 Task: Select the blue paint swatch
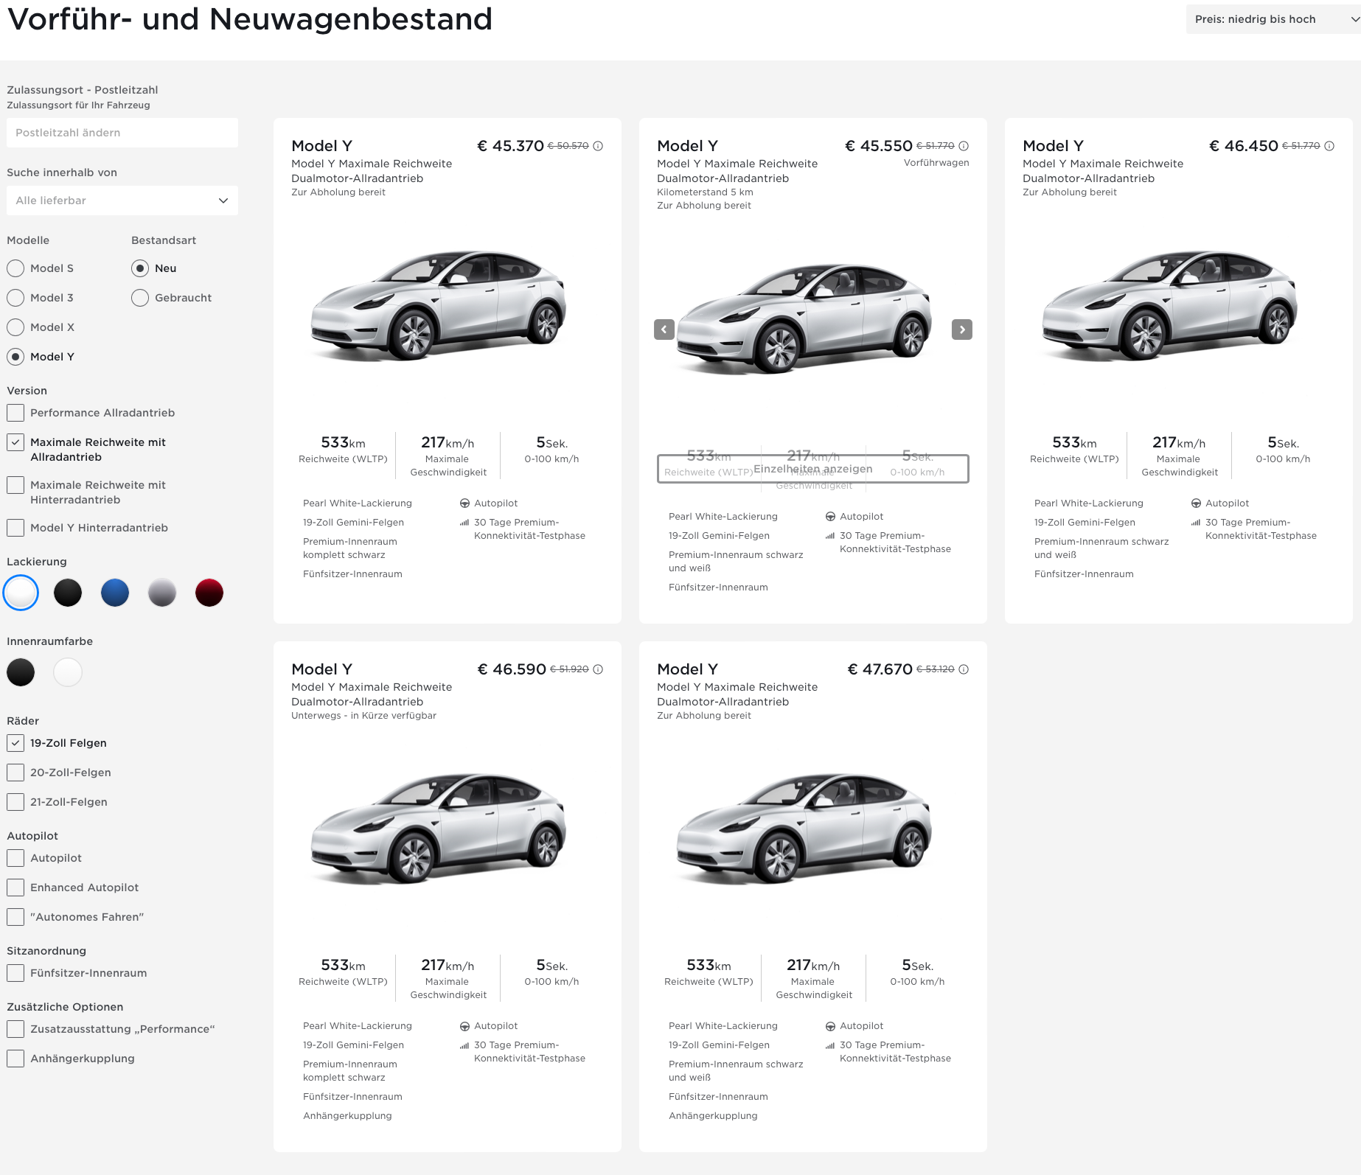pos(115,593)
